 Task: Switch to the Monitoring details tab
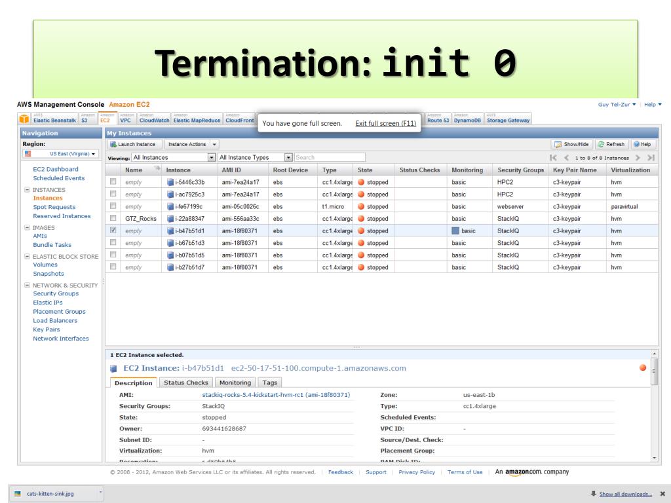[235, 382]
